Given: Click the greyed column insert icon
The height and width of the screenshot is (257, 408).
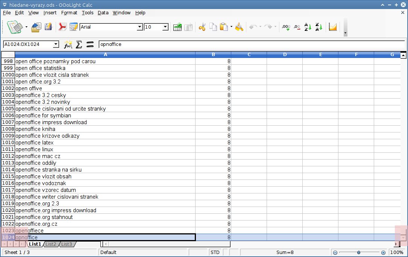Looking at the screenshot, I should point(188,27).
